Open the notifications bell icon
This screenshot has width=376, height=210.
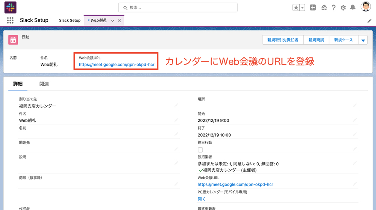(x=353, y=8)
